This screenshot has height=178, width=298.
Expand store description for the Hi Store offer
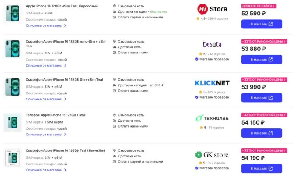[46, 25]
